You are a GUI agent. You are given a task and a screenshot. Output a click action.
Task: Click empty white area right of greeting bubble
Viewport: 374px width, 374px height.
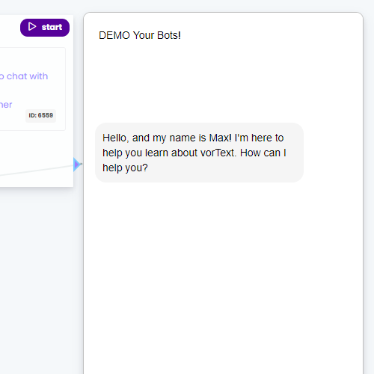[x=333, y=153]
